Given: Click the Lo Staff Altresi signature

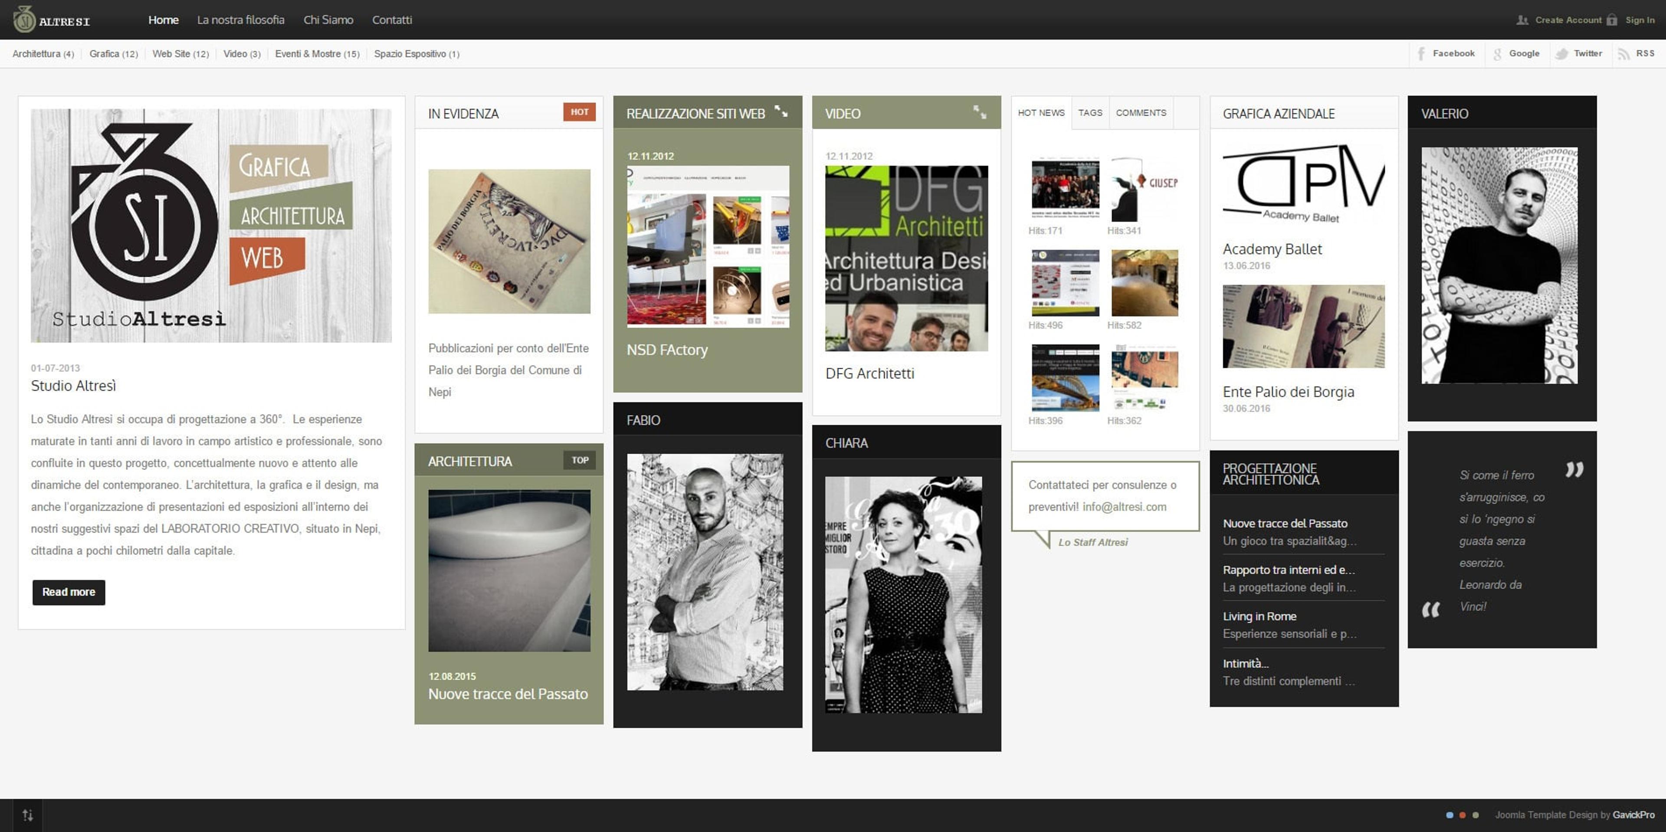Looking at the screenshot, I should pos(1093,542).
